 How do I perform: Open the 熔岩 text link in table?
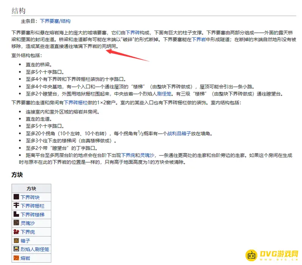25,258
